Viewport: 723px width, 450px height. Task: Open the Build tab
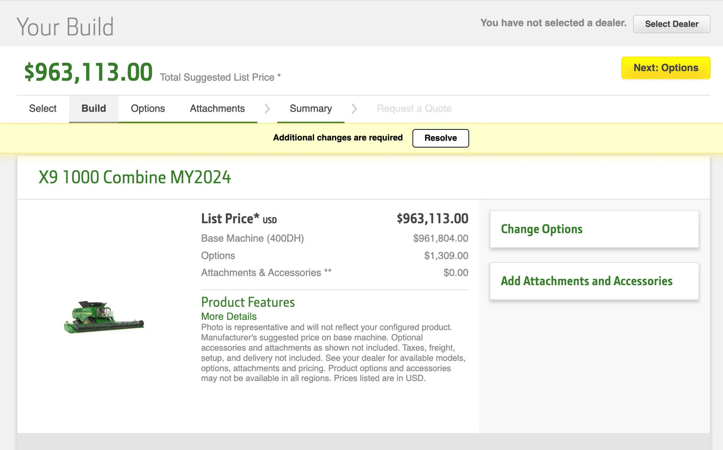tap(93, 108)
